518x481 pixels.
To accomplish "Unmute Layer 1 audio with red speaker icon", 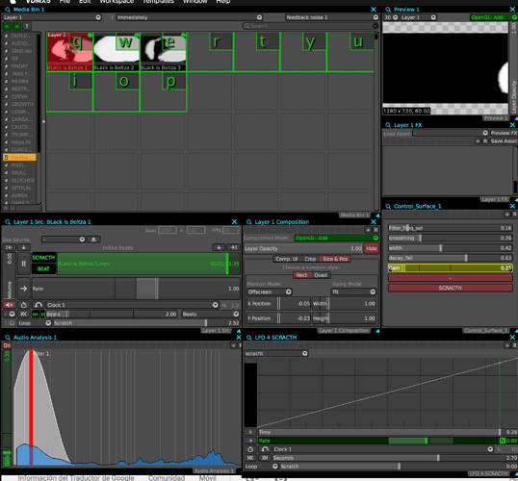I will 10,305.
